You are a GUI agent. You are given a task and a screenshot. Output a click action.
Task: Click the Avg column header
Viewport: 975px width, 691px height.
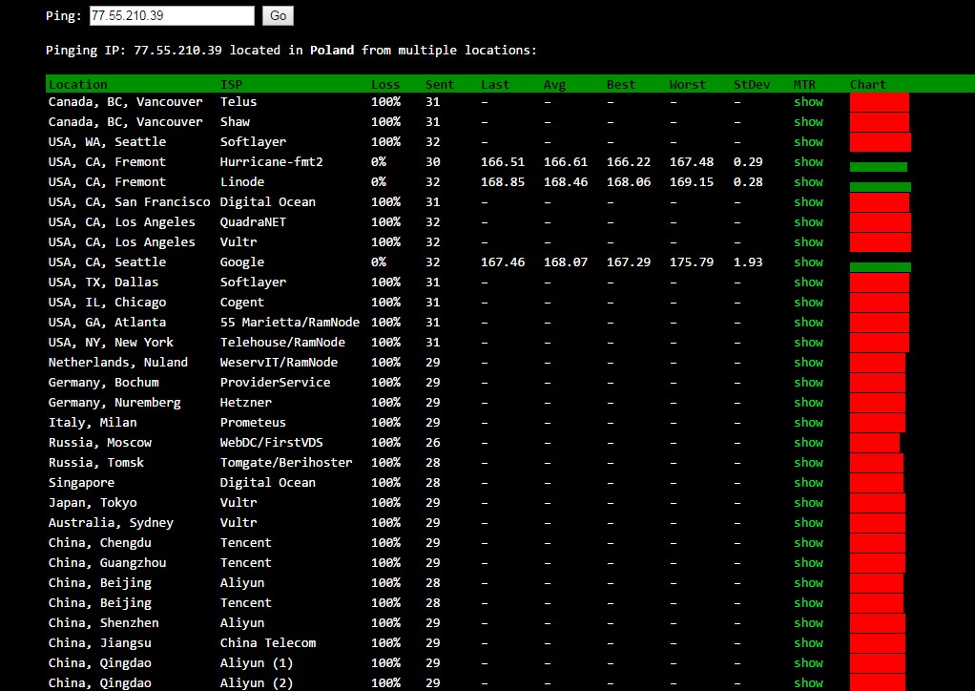[554, 84]
